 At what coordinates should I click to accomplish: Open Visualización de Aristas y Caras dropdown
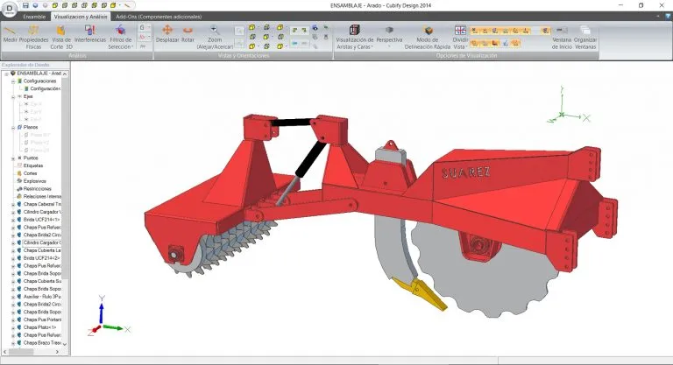point(355,37)
